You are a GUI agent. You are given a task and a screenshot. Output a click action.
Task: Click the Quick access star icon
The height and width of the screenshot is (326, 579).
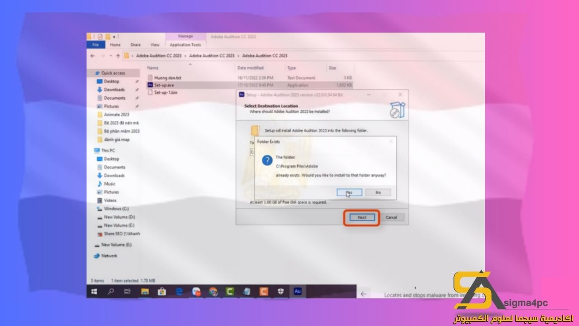tap(97, 73)
